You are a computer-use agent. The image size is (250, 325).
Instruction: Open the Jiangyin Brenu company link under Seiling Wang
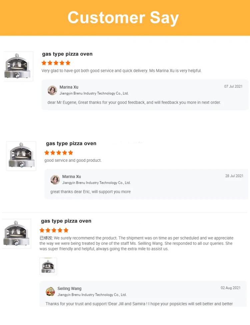pos(92,295)
